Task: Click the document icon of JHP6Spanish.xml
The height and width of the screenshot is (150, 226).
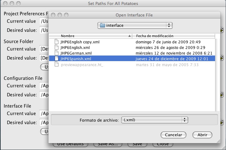Action: point(57,59)
